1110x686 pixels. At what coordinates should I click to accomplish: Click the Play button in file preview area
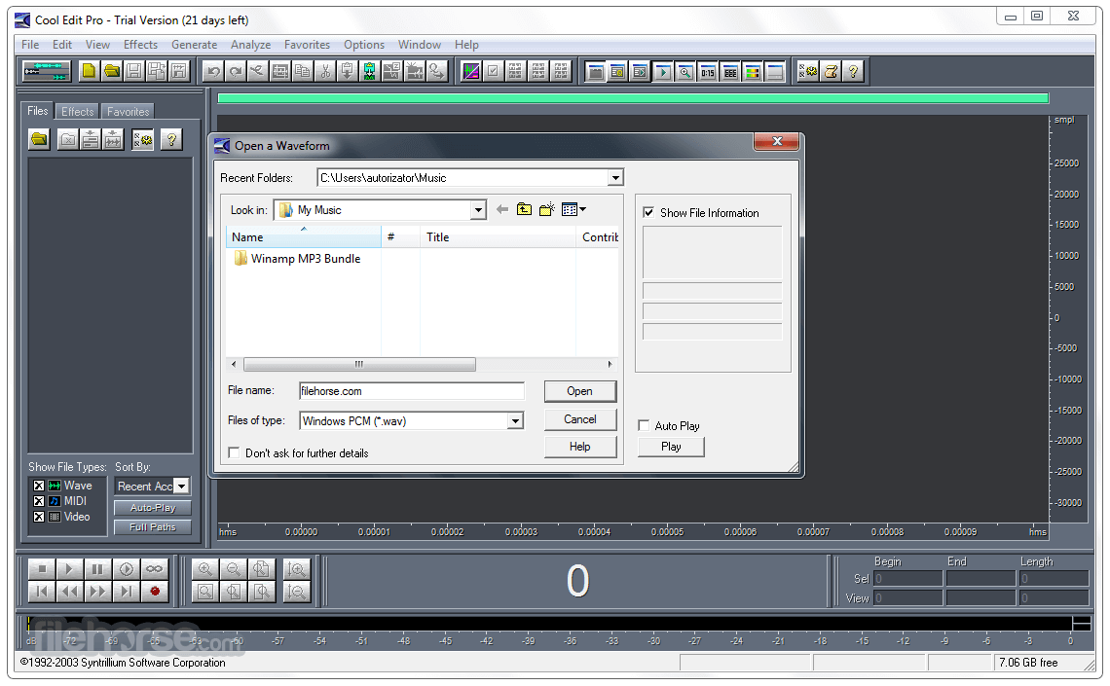pyautogui.click(x=671, y=447)
